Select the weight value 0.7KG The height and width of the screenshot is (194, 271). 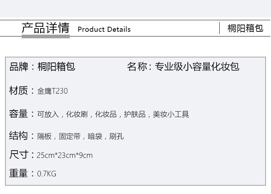[x=47, y=174]
